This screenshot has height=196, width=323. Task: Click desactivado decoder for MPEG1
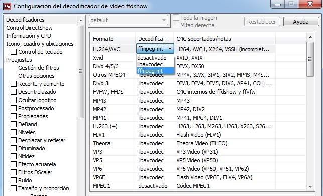(x=153, y=186)
